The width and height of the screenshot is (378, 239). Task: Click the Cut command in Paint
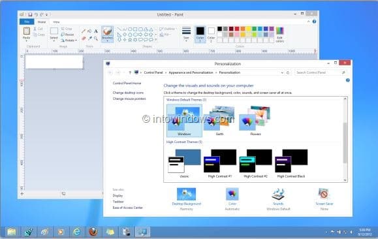[39, 29]
